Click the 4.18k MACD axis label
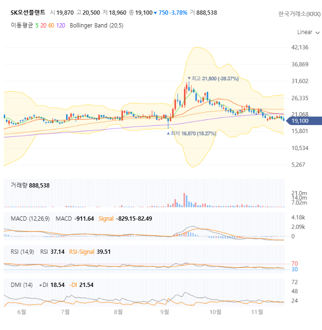The width and height of the screenshot is (322, 330). point(298,217)
